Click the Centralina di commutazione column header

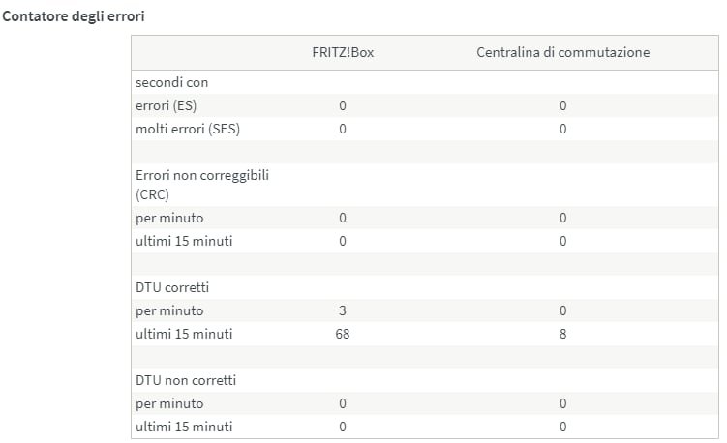pyautogui.click(x=562, y=52)
